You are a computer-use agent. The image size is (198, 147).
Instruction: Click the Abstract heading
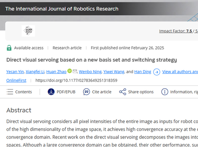[x=19, y=110]
